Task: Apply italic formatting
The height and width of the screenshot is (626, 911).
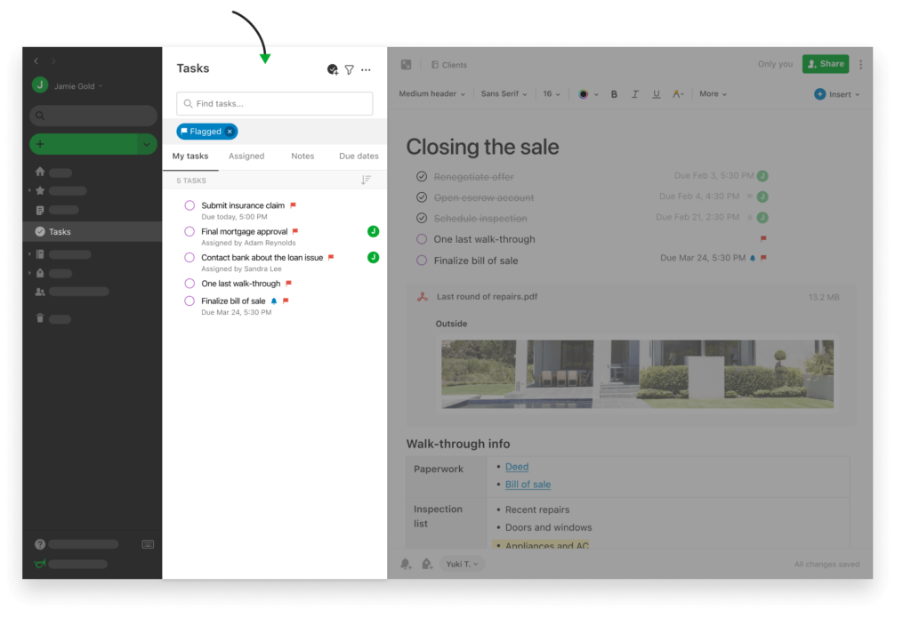Action: pos(634,93)
